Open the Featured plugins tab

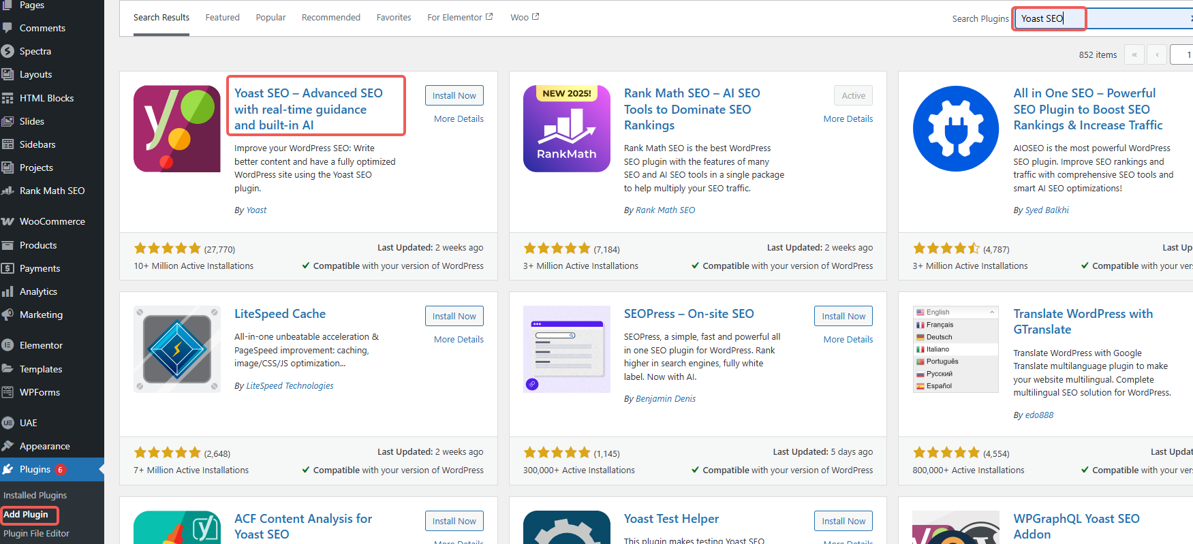click(x=223, y=17)
